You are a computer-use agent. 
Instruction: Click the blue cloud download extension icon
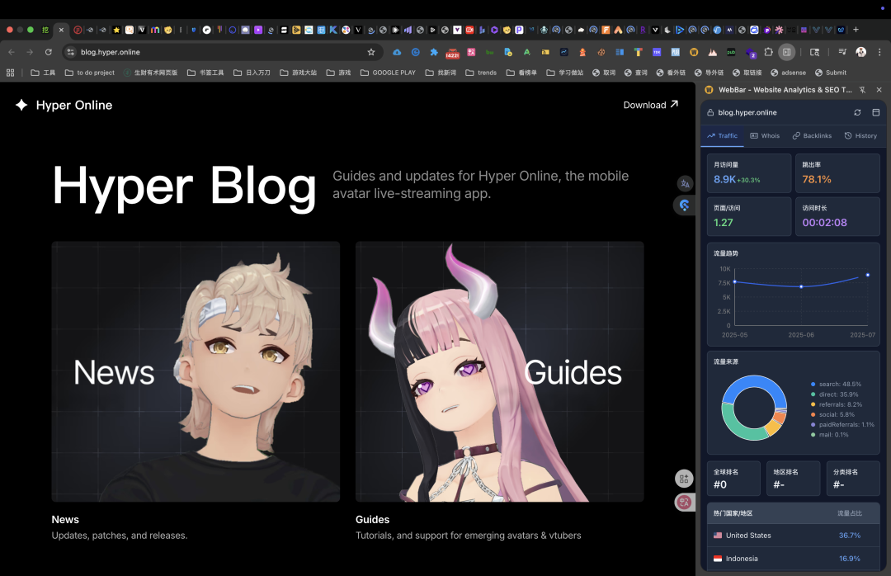[x=397, y=52]
